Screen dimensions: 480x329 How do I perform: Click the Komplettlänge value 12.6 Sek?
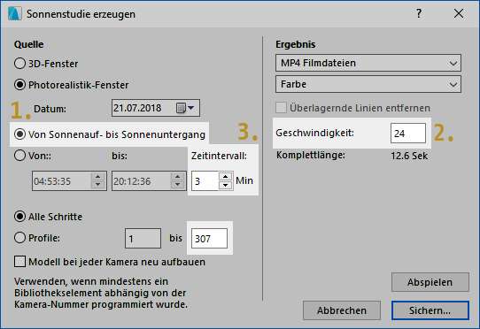(409, 156)
